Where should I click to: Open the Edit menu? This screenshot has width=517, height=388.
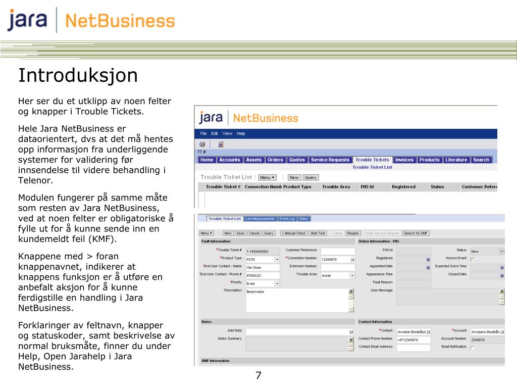click(x=214, y=133)
